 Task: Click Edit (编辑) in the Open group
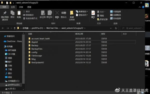point(100,15)
